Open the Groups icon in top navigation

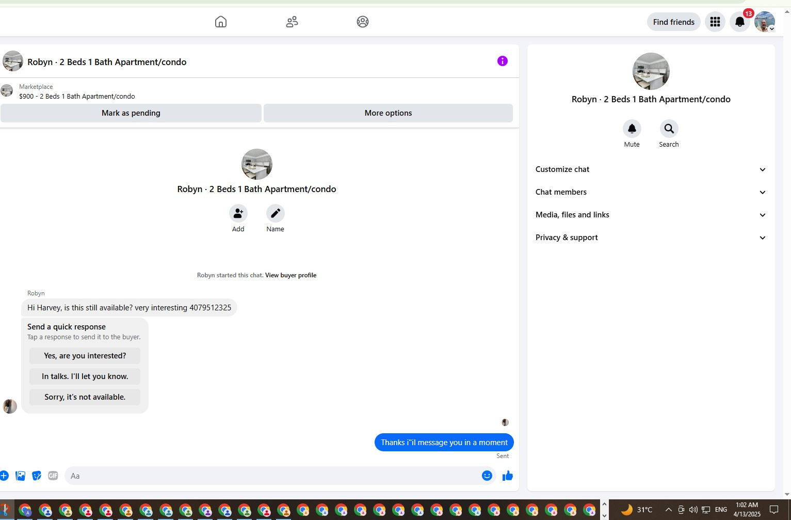point(363,22)
